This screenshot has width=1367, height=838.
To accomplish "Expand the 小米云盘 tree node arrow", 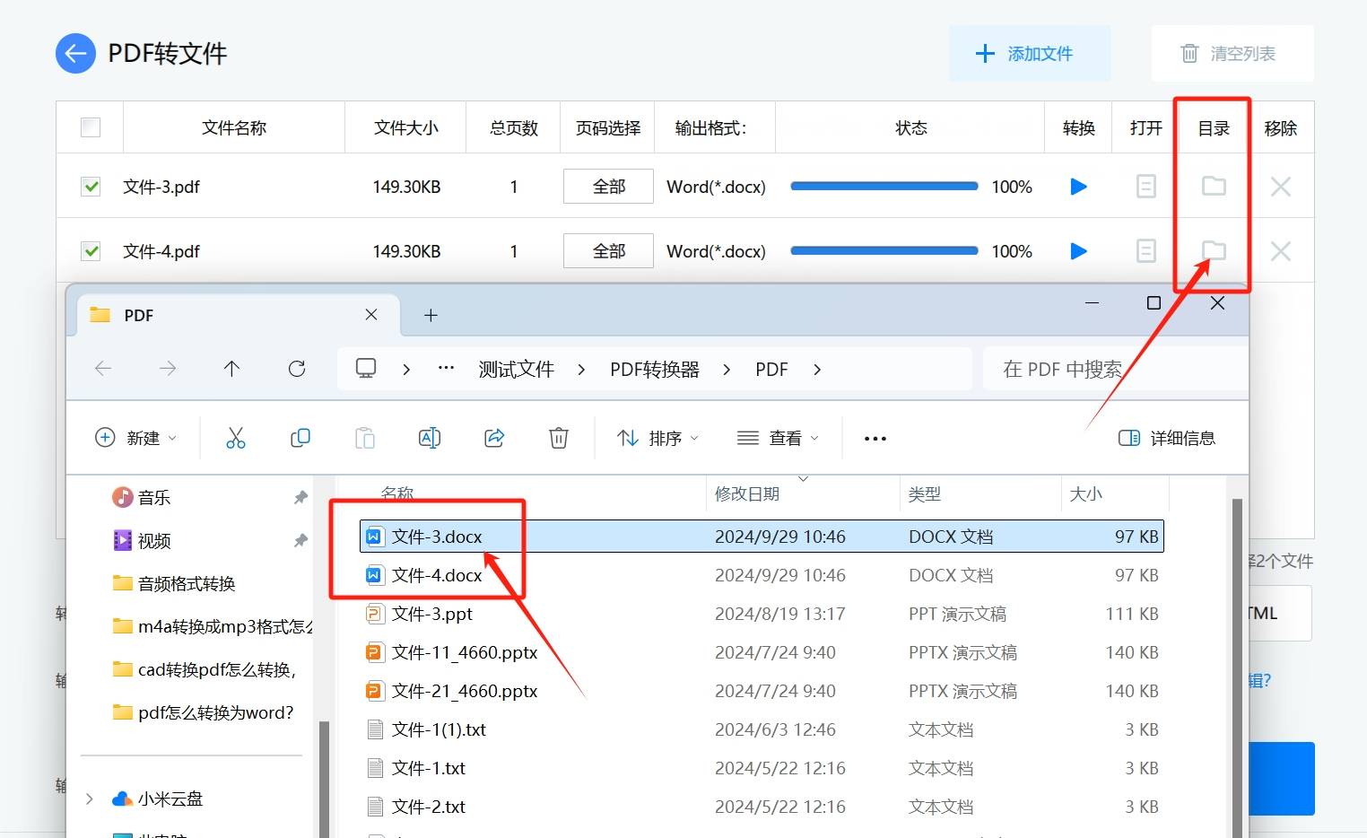I will pyautogui.click(x=89, y=799).
